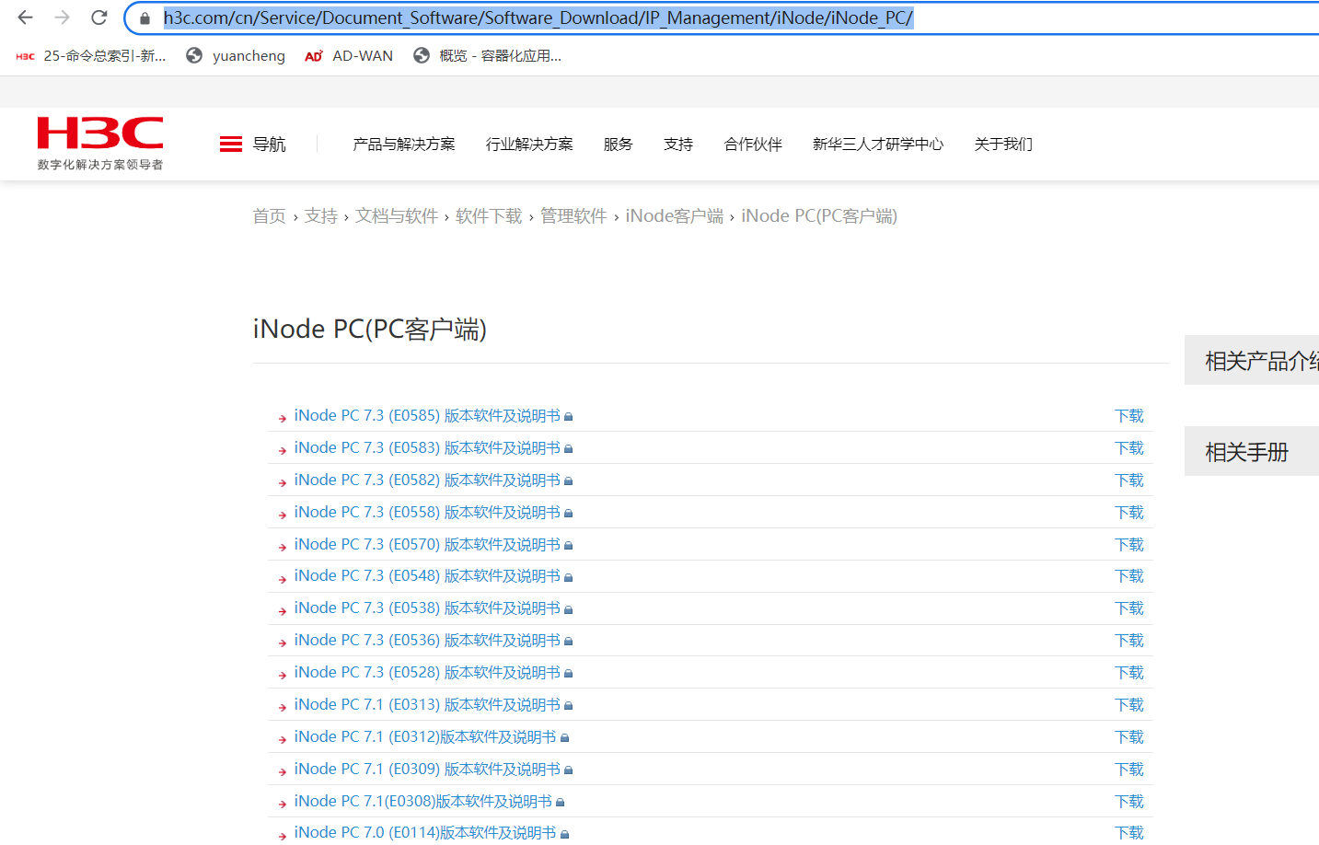The height and width of the screenshot is (845, 1319).
Task: Go to 首页 in the breadcrumb
Action: click(x=270, y=216)
